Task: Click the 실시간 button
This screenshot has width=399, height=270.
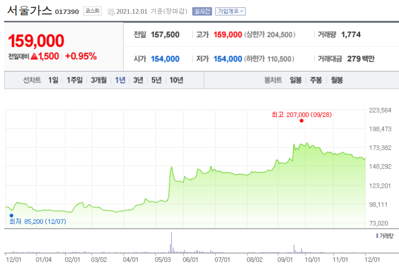Action: 202,11
